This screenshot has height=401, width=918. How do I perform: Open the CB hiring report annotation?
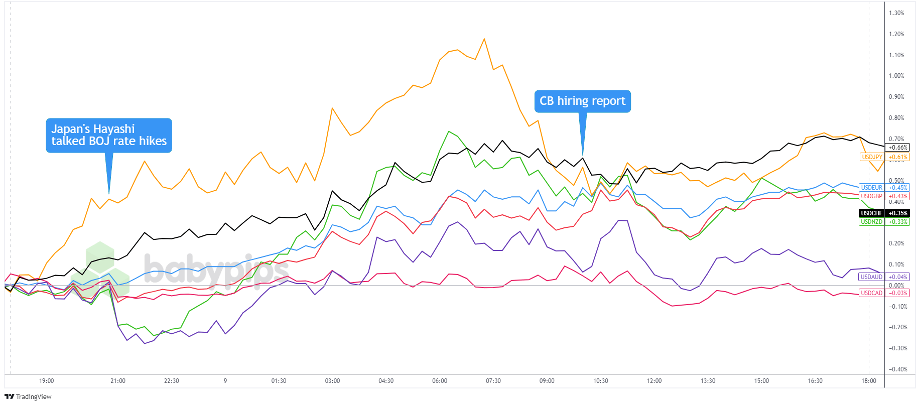(582, 101)
